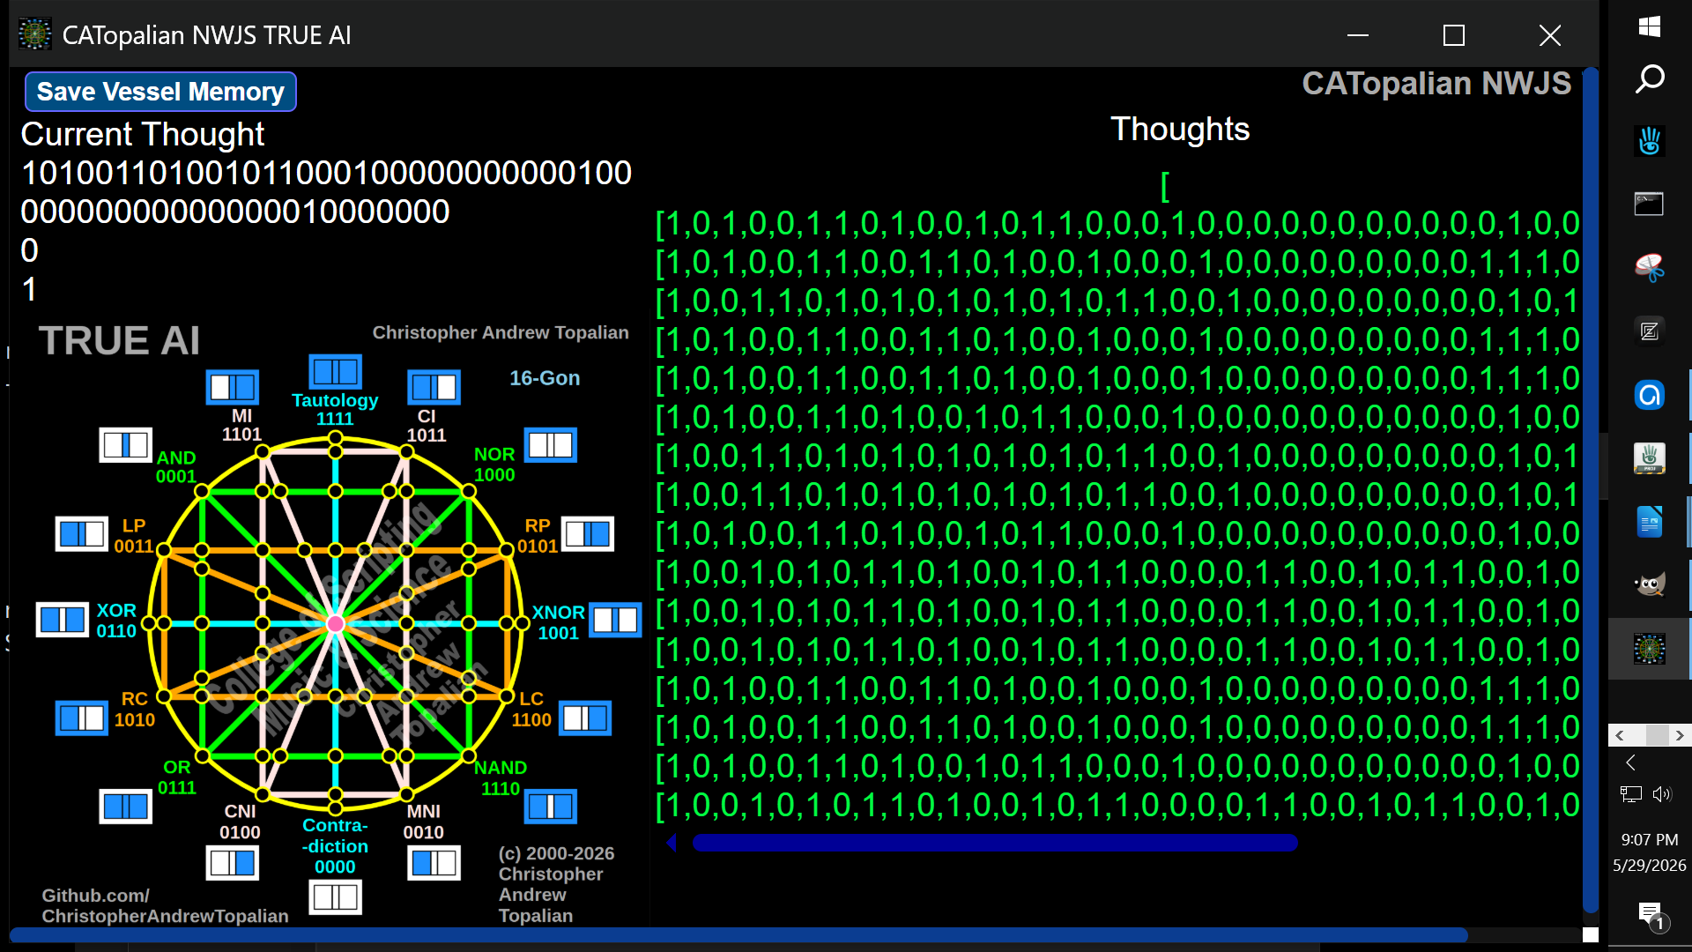Open the notification center icon
Image resolution: width=1692 pixels, height=952 pixels.
tap(1651, 916)
